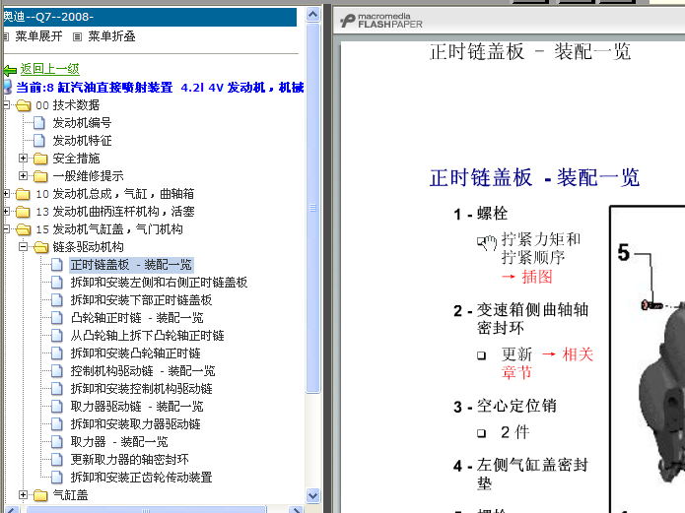Click the current section title 当前:8 缸汽油直接喷射装置
Image resolution: width=685 pixels, height=513 pixels.
tap(160, 88)
